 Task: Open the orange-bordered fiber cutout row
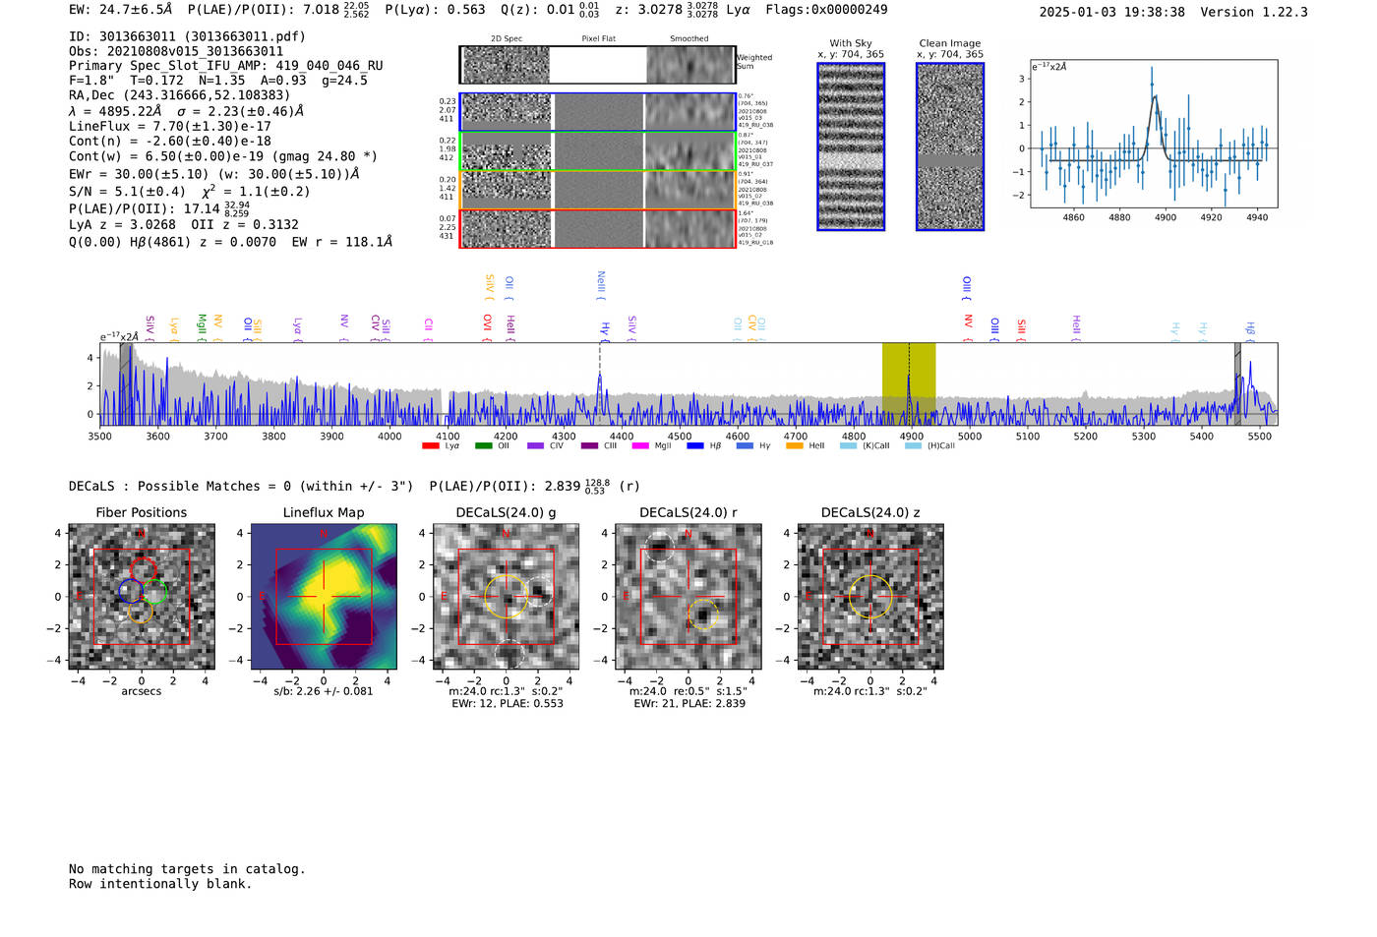[598, 190]
